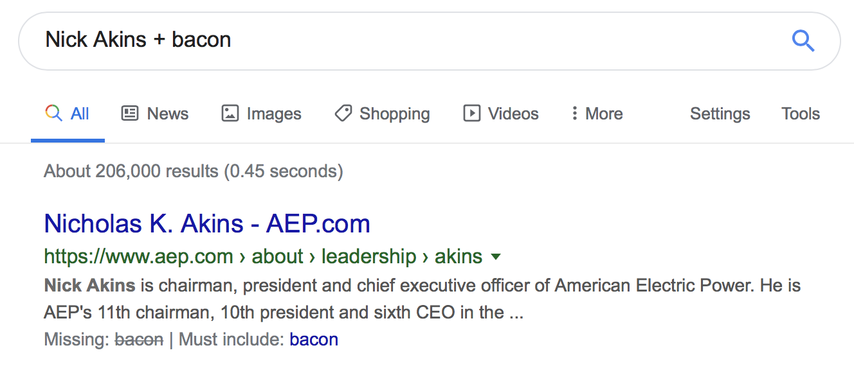
Task: Select the All results tab
Action: click(68, 114)
